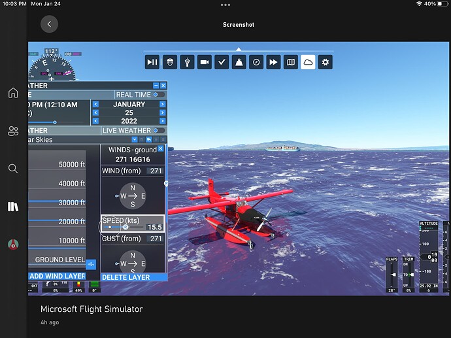451x338 pixels.
Task: Close the WINDS - ground layer panel
Action: tap(161, 148)
